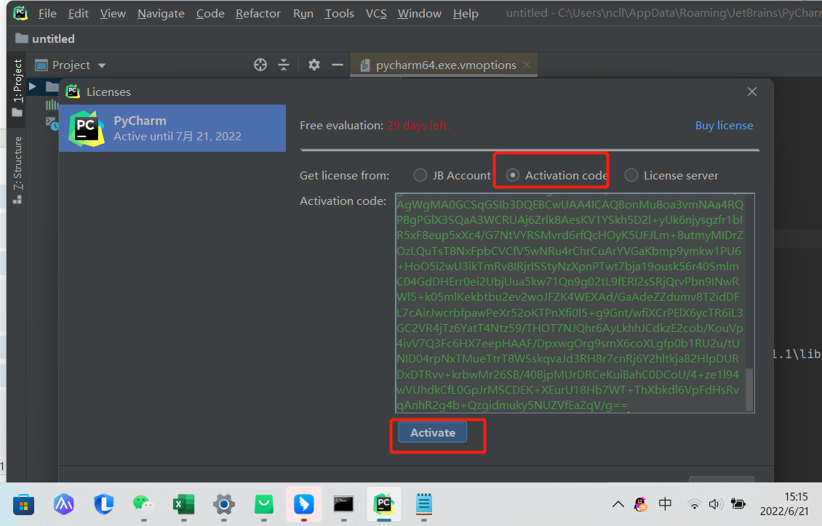Open the clock showing 15:15 2022/6/21
The height and width of the screenshot is (526, 822).
(784, 504)
